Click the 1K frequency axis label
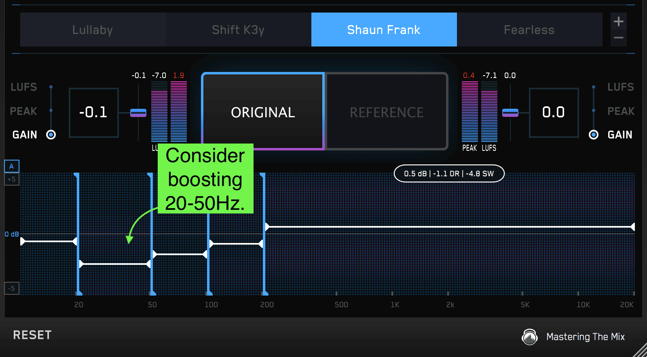The image size is (647, 357). (x=395, y=304)
